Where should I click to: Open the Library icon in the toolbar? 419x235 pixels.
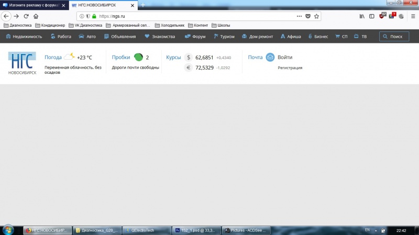[x=362, y=16]
